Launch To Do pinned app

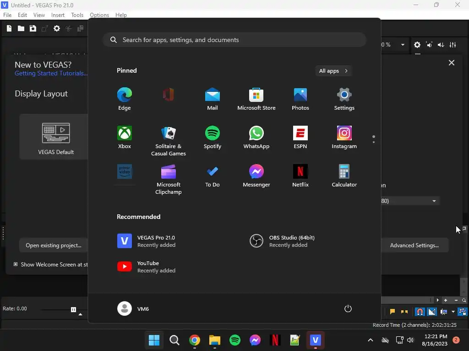point(213,176)
